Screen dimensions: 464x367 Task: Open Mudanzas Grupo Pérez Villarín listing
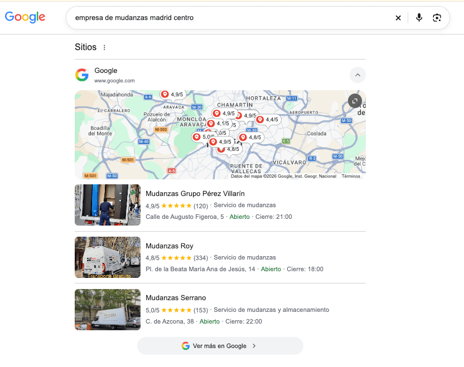coord(195,194)
